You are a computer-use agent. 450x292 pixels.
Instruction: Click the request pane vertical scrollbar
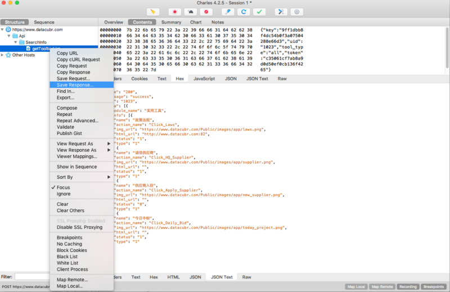pyautogui.click(x=447, y=48)
